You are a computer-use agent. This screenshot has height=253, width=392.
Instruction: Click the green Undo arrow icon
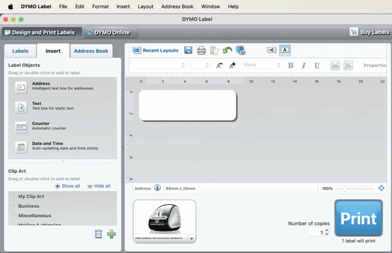click(x=227, y=51)
